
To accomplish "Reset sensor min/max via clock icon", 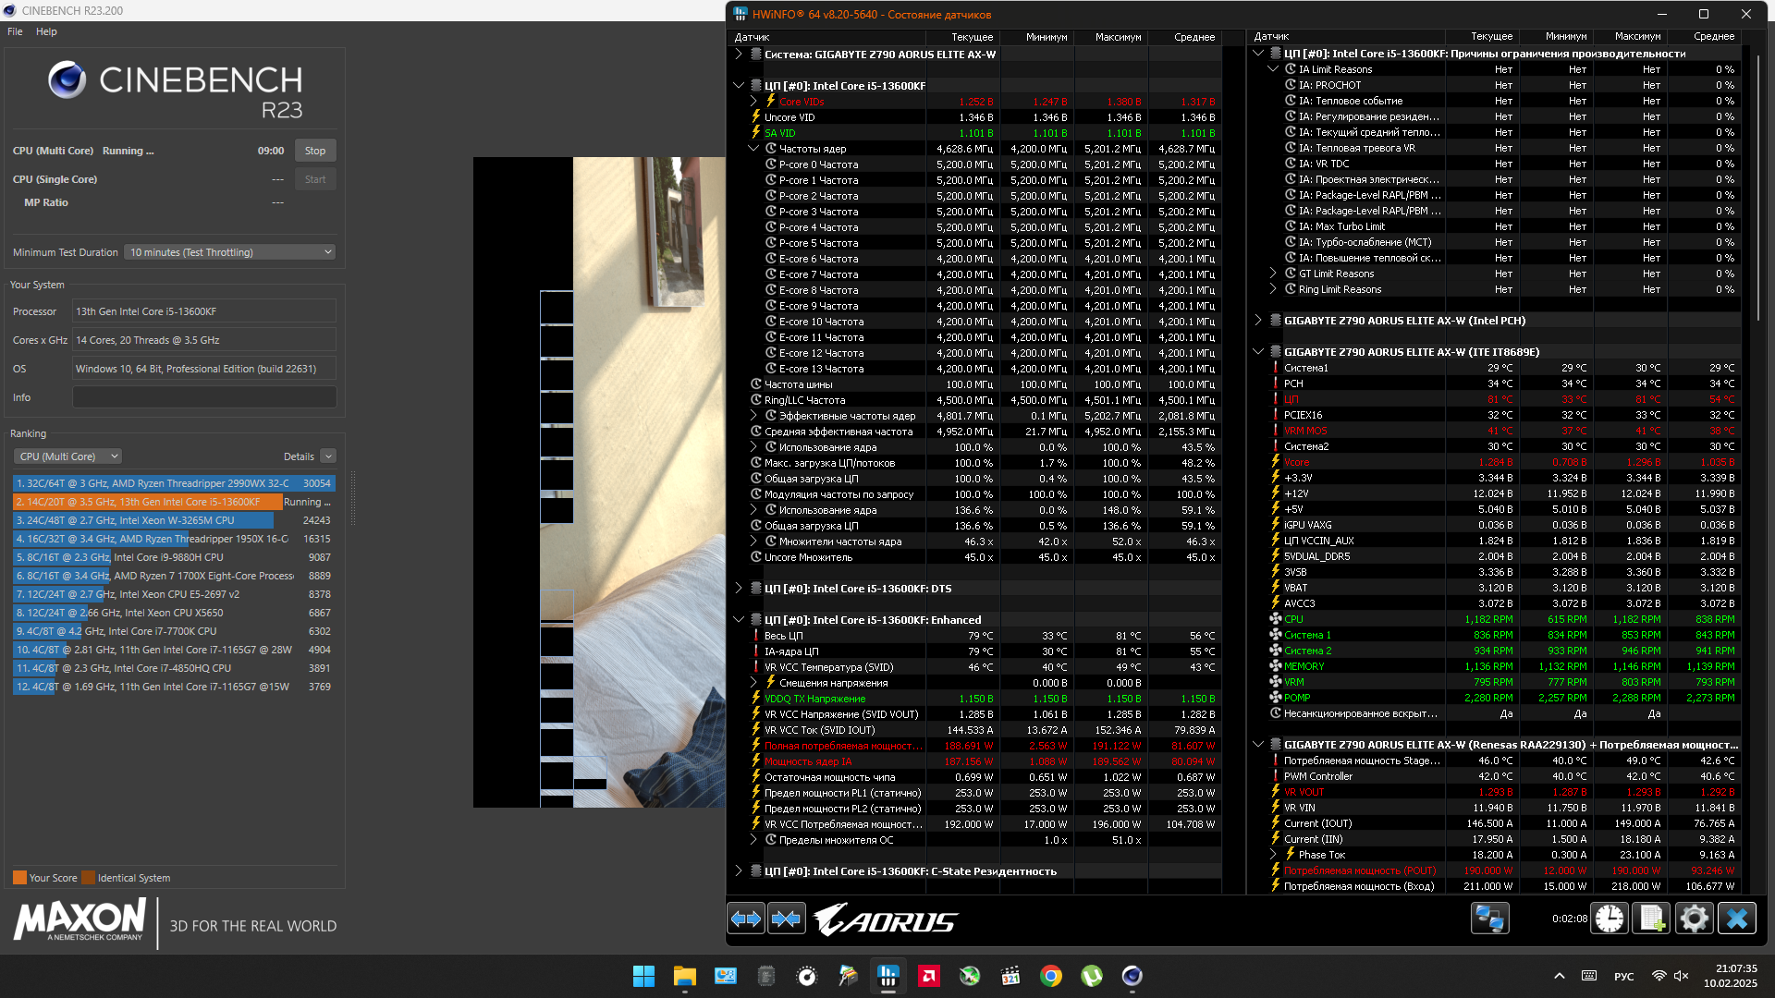I will click(x=1610, y=919).
